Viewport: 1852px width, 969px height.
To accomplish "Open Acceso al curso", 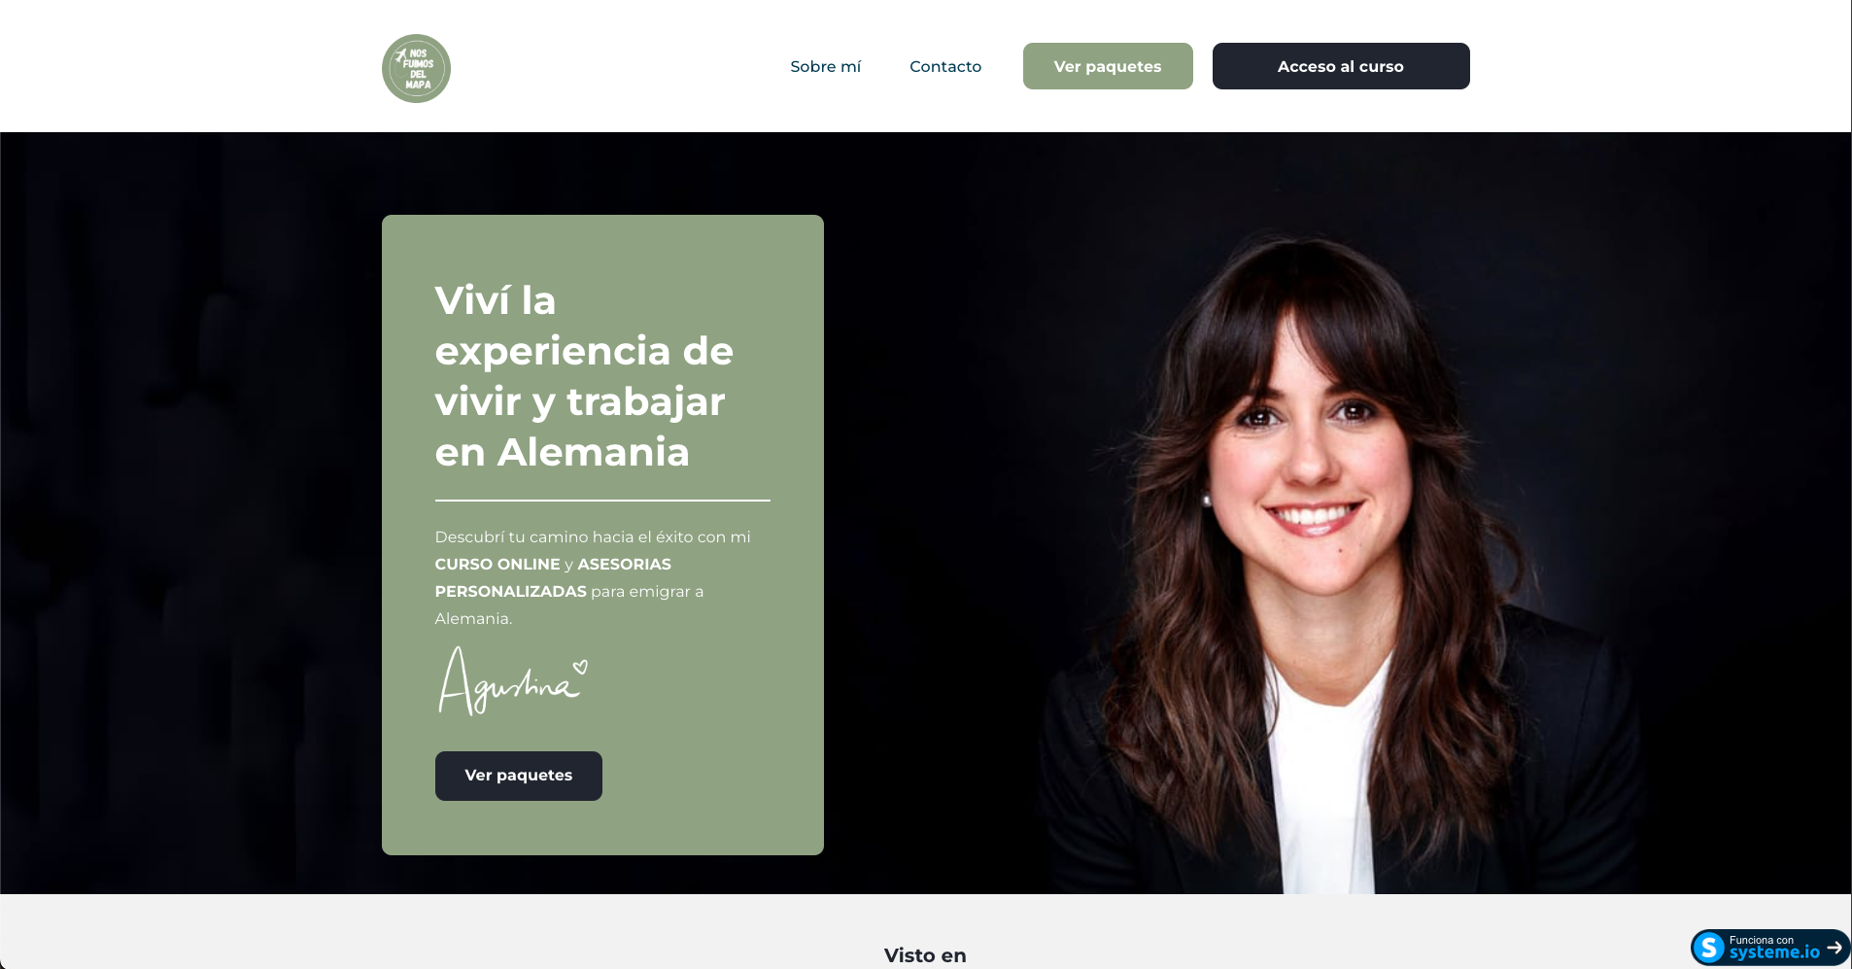I will coord(1341,66).
